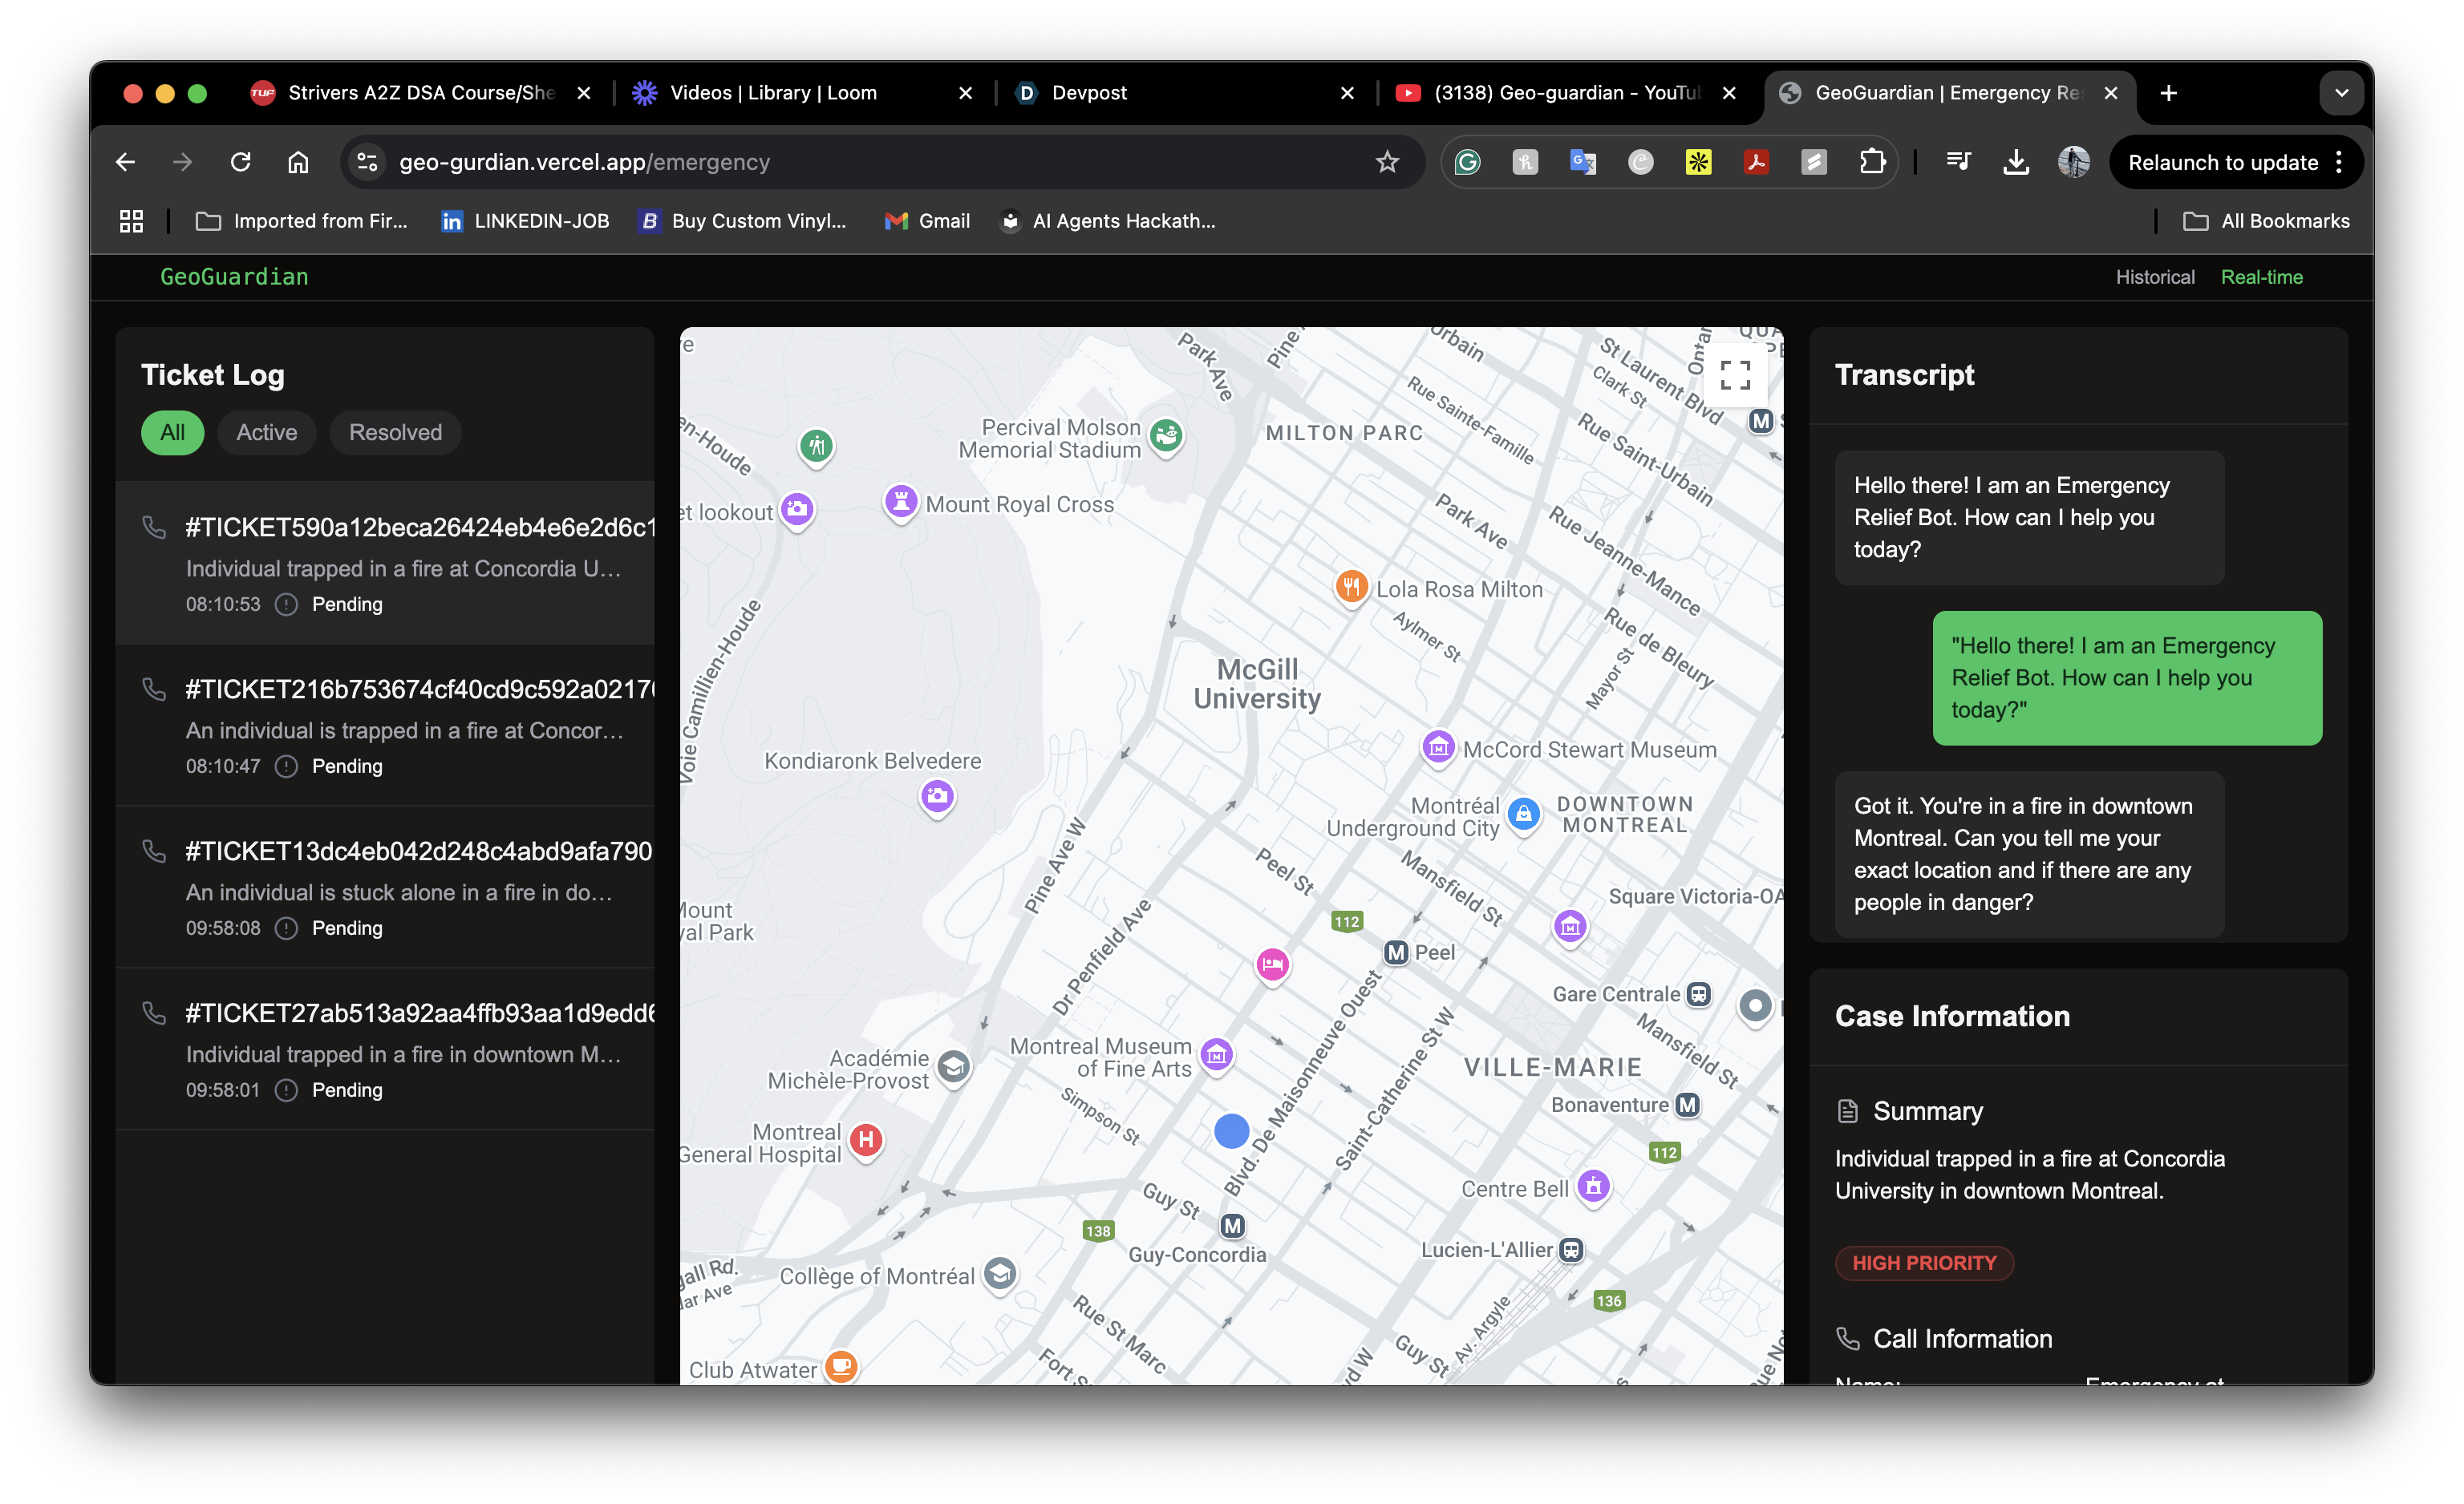Bookmark page with the star icon
The height and width of the screenshot is (1504, 2464).
pos(1386,162)
